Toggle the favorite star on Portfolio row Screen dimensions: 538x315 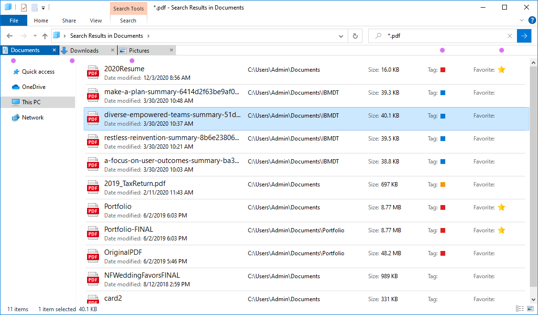[501, 207]
